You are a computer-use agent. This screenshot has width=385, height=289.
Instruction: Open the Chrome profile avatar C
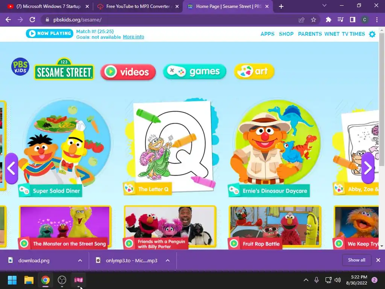pyautogui.click(x=365, y=20)
